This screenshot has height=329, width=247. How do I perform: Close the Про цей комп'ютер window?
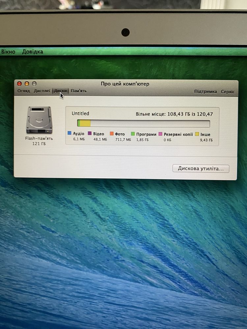pos(19,84)
